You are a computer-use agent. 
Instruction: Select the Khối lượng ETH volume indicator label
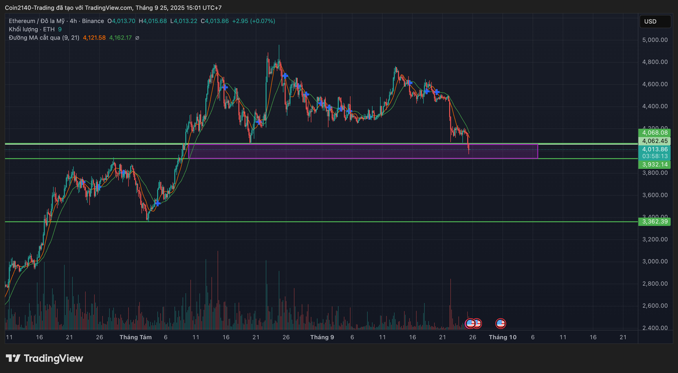31,29
